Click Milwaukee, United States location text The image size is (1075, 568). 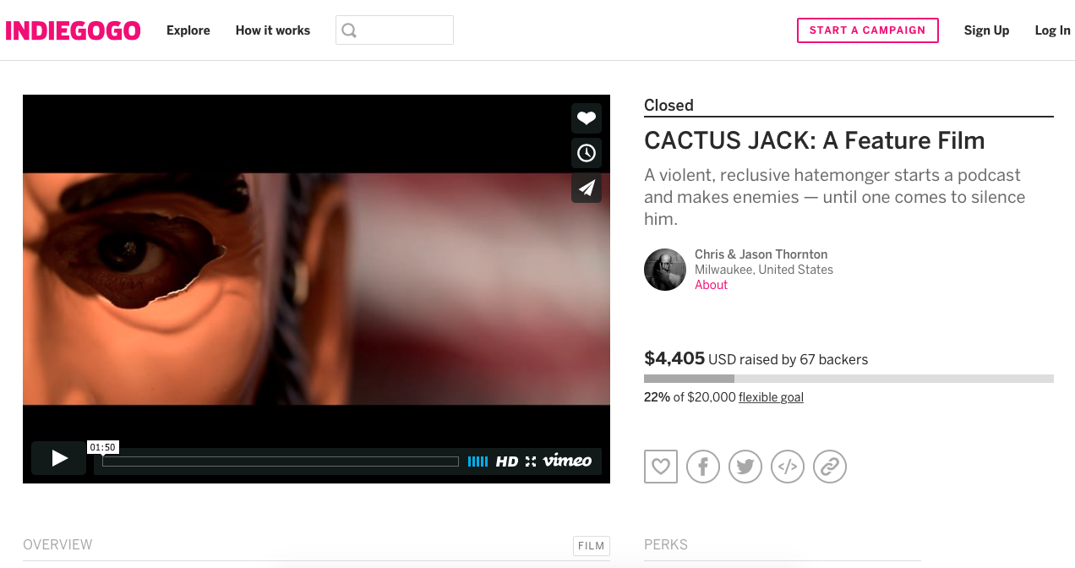[x=764, y=270]
